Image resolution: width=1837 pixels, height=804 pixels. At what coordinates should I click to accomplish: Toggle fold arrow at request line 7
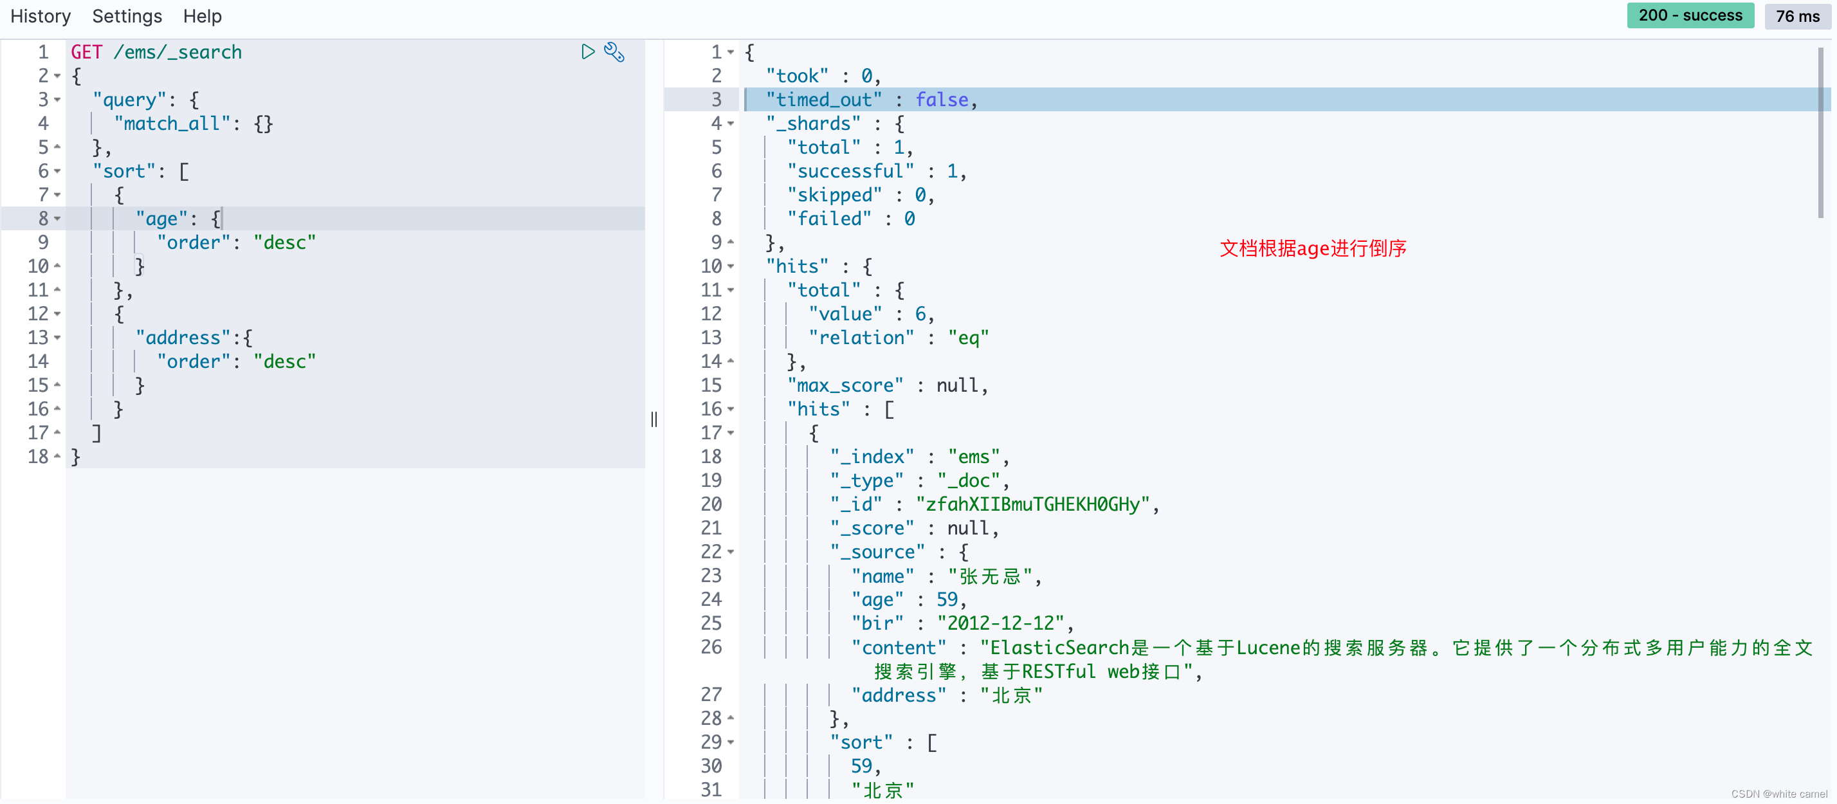(x=58, y=195)
